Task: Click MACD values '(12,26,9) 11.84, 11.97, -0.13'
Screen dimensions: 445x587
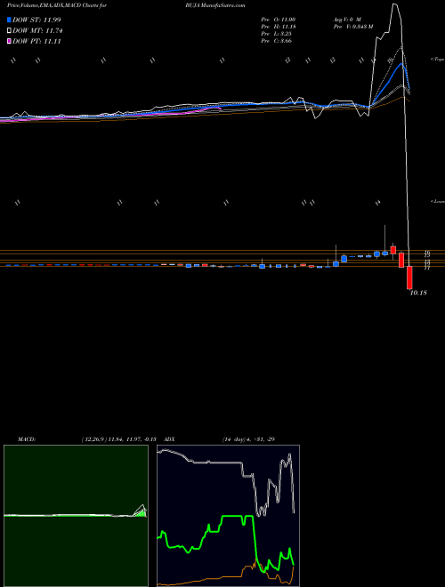Action: [118, 439]
